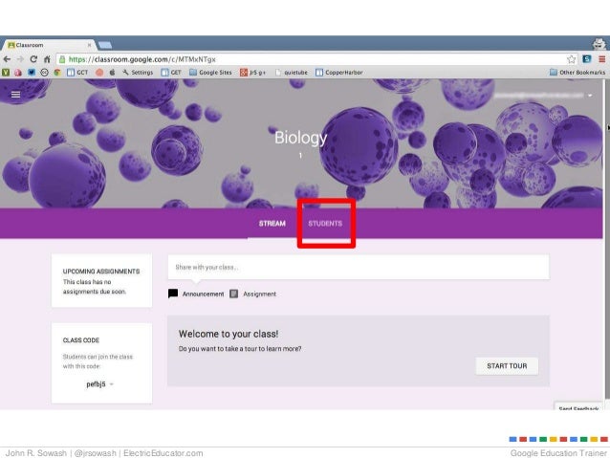The height and width of the screenshot is (458, 610).
Task: Go back with the browser back arrow
Action: (x=7, y=59)
